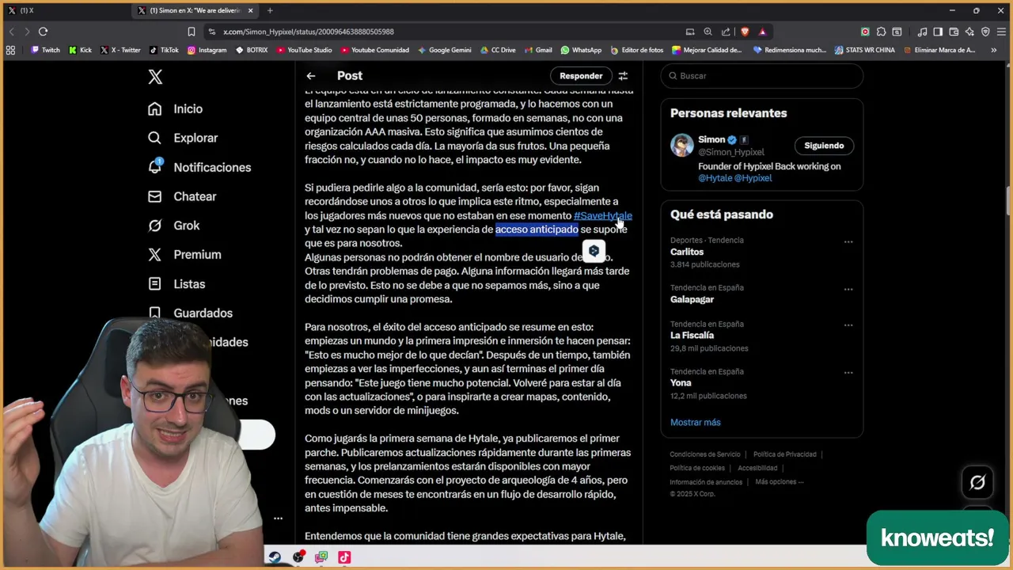Open a new browser tab
This screenshot has height=570, width=1013.
pos(270,10)
